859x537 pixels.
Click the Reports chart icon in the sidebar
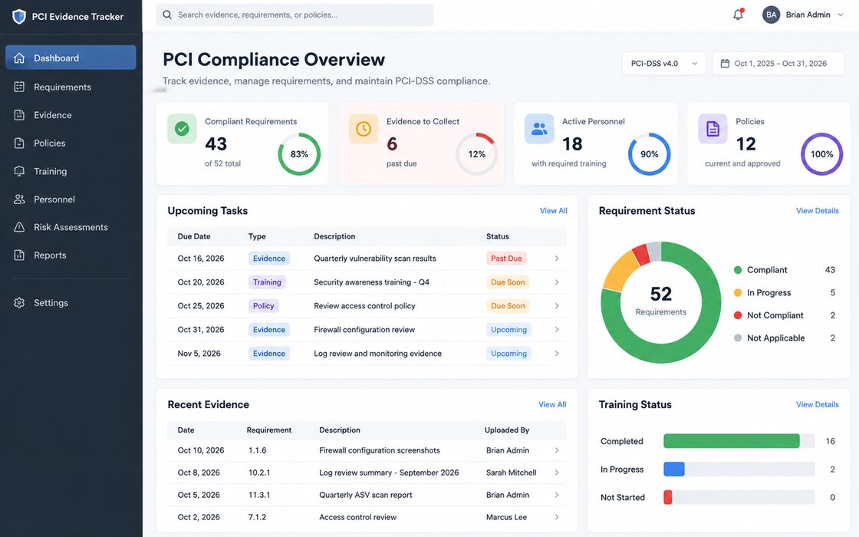pos(19,255)
